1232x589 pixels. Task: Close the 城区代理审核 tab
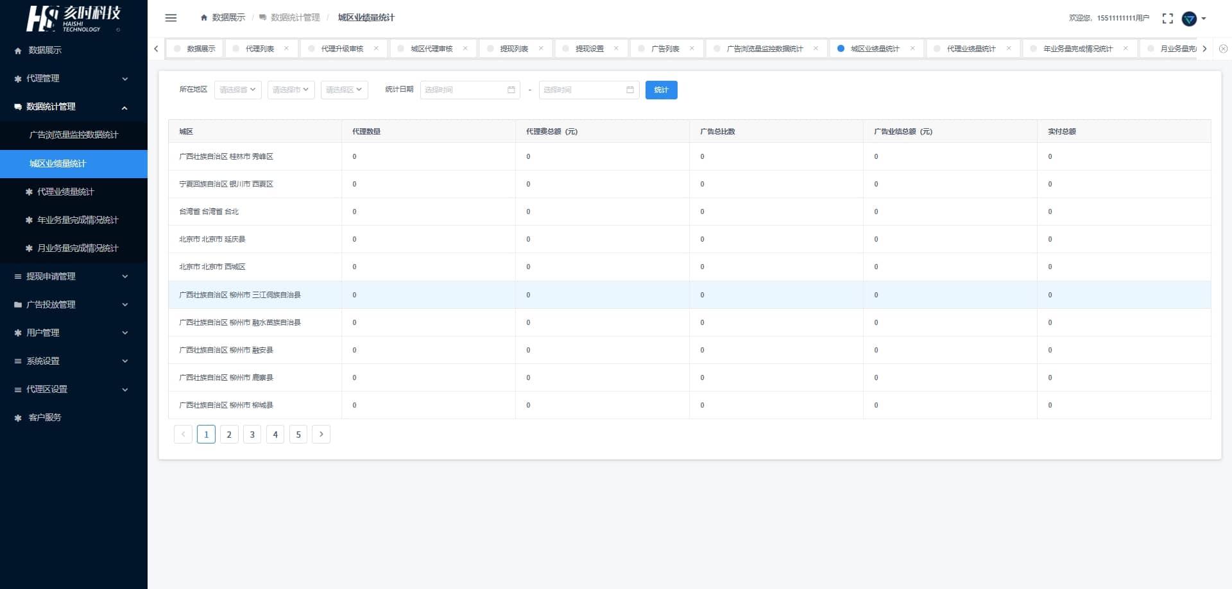point(465,49)
